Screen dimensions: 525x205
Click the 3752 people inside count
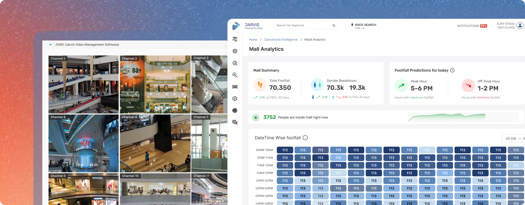coord(269,117)
